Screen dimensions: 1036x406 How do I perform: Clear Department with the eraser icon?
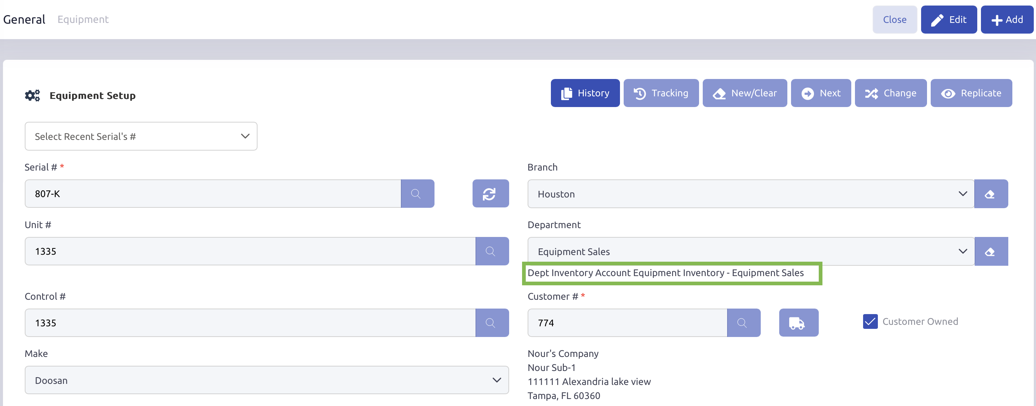[990, 251]
